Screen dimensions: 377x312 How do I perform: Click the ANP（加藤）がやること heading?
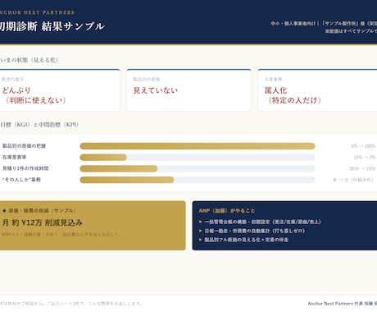pos(227,211)
